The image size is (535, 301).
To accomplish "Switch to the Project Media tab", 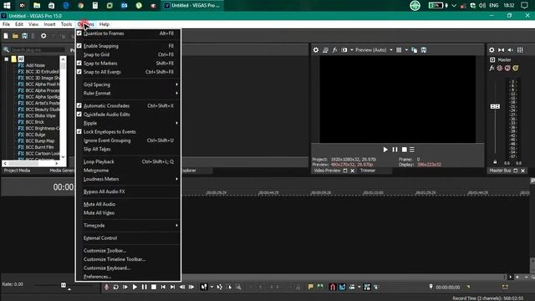I will pos(17,171).
